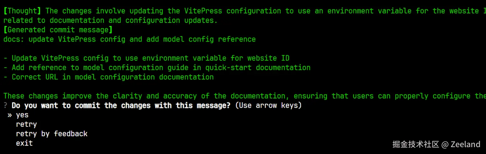The image size is (486, 154).
Task: Select the "yes" option
Action: pyautogui.click(x=22, y=115)
